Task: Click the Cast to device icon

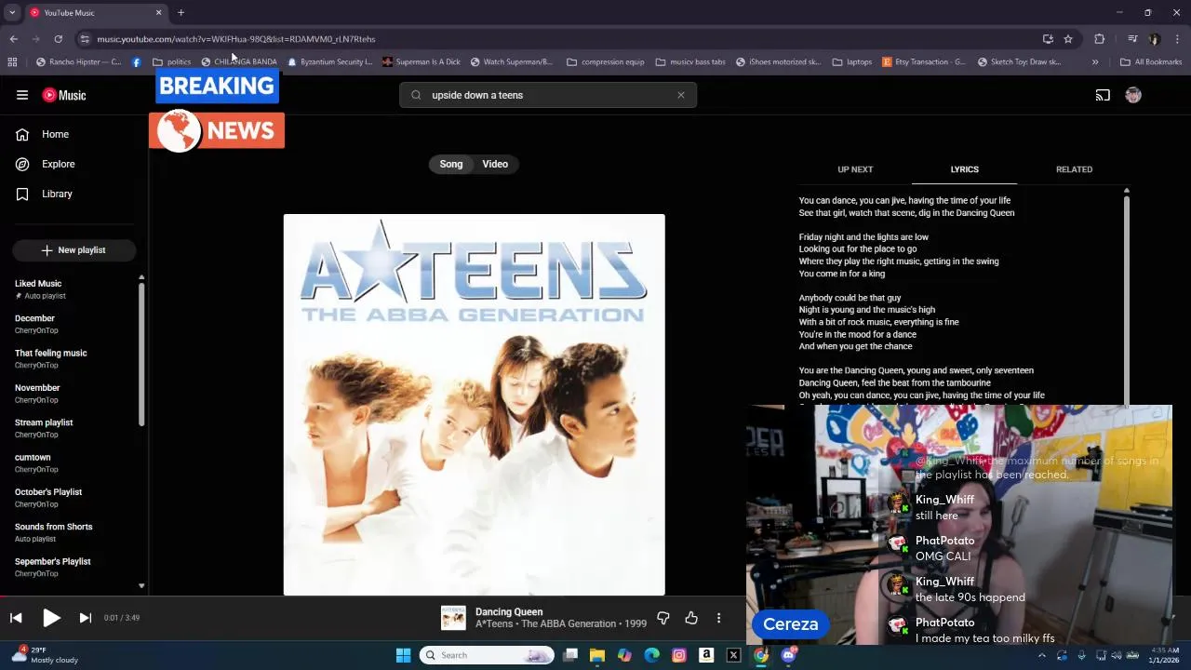Action: [1103, 95]
